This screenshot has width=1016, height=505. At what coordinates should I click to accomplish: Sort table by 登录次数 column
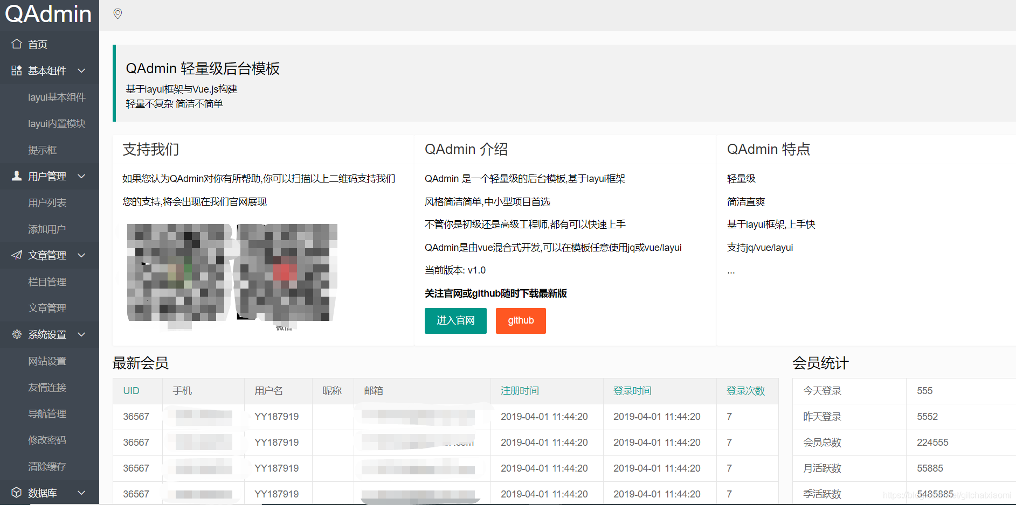click(745, 391)
